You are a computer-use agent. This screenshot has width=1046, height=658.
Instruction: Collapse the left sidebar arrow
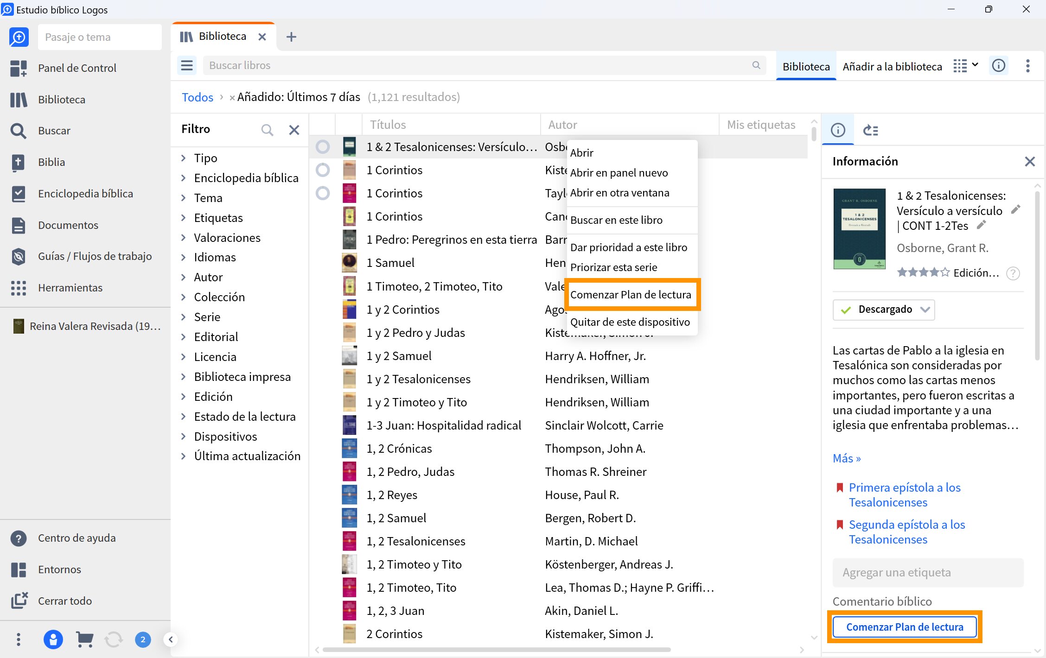point(171,639)
